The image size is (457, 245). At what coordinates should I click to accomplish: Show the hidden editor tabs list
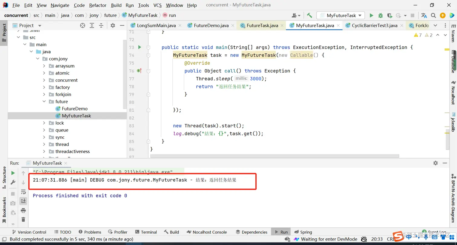coord(435,26)
